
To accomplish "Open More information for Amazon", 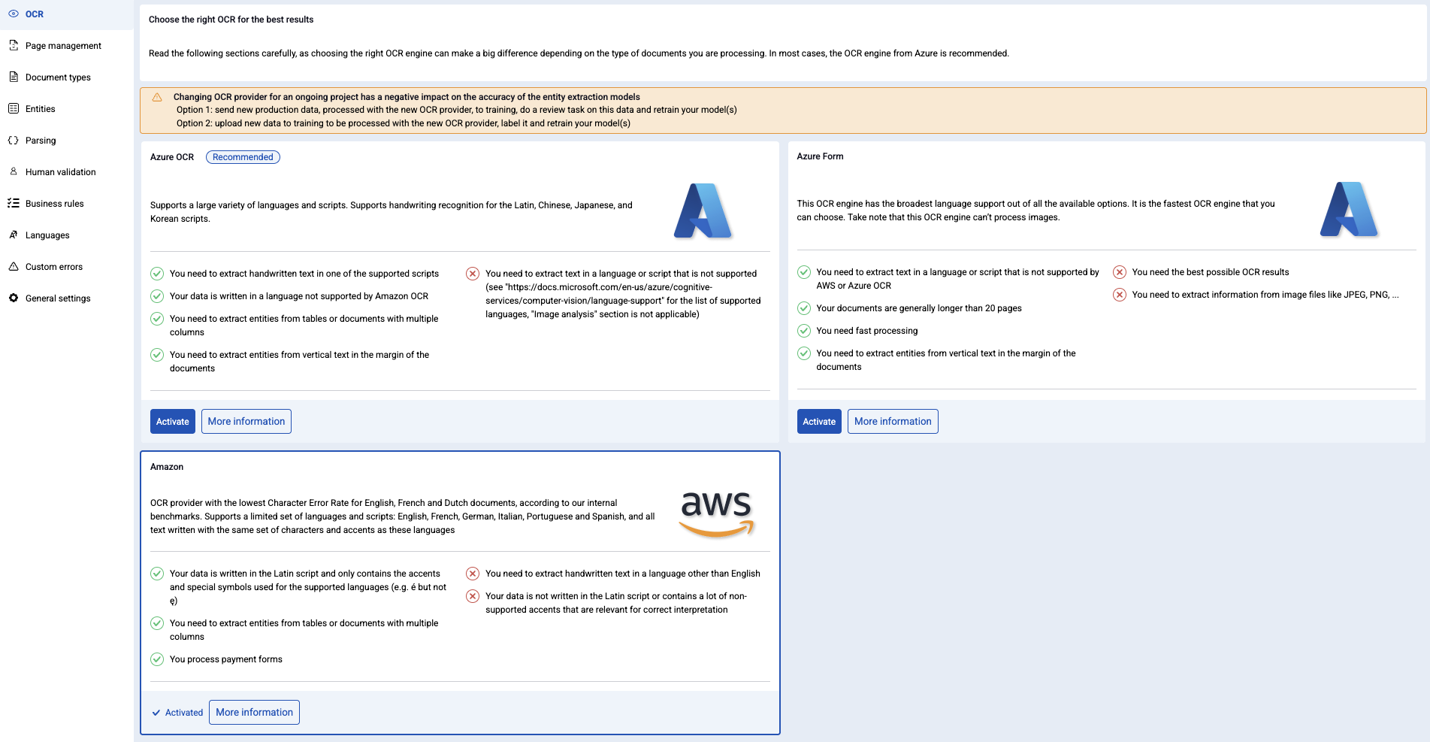I will tap(254, 713).
